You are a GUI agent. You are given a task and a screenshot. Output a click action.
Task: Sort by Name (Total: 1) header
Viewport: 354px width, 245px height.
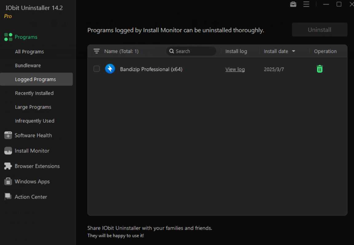[121, 51]
